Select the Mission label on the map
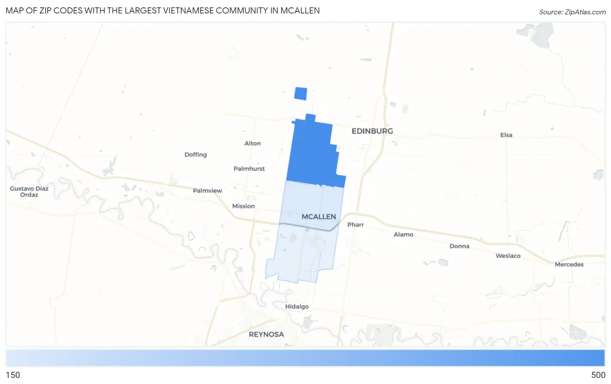This screenshot has width=611, height=384. (x=243, y=206)
